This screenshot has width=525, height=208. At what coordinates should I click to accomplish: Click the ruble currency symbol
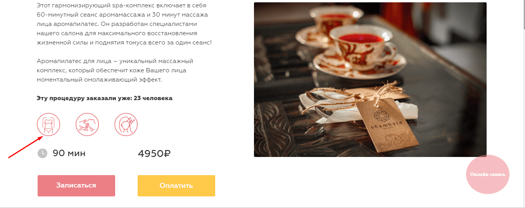[x=168, y=153]
